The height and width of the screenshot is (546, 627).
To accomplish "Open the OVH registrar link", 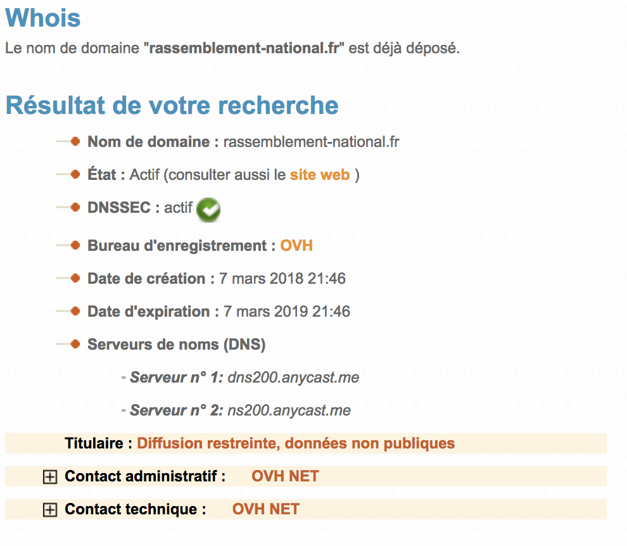I will (296, 246).
